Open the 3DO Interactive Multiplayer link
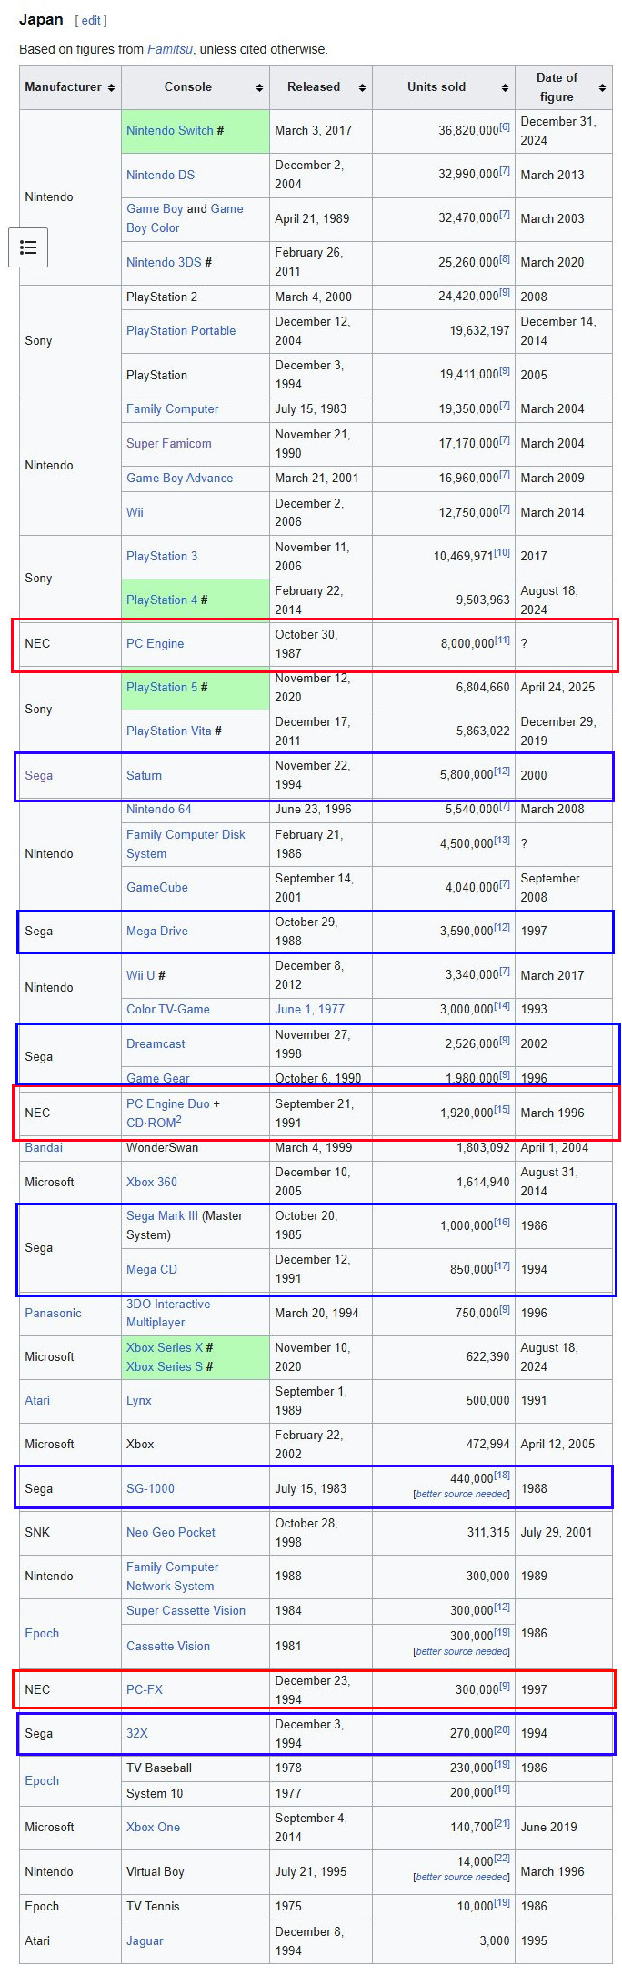The width and height of the screenshot is (622, 1975). tap(168, 1313)
